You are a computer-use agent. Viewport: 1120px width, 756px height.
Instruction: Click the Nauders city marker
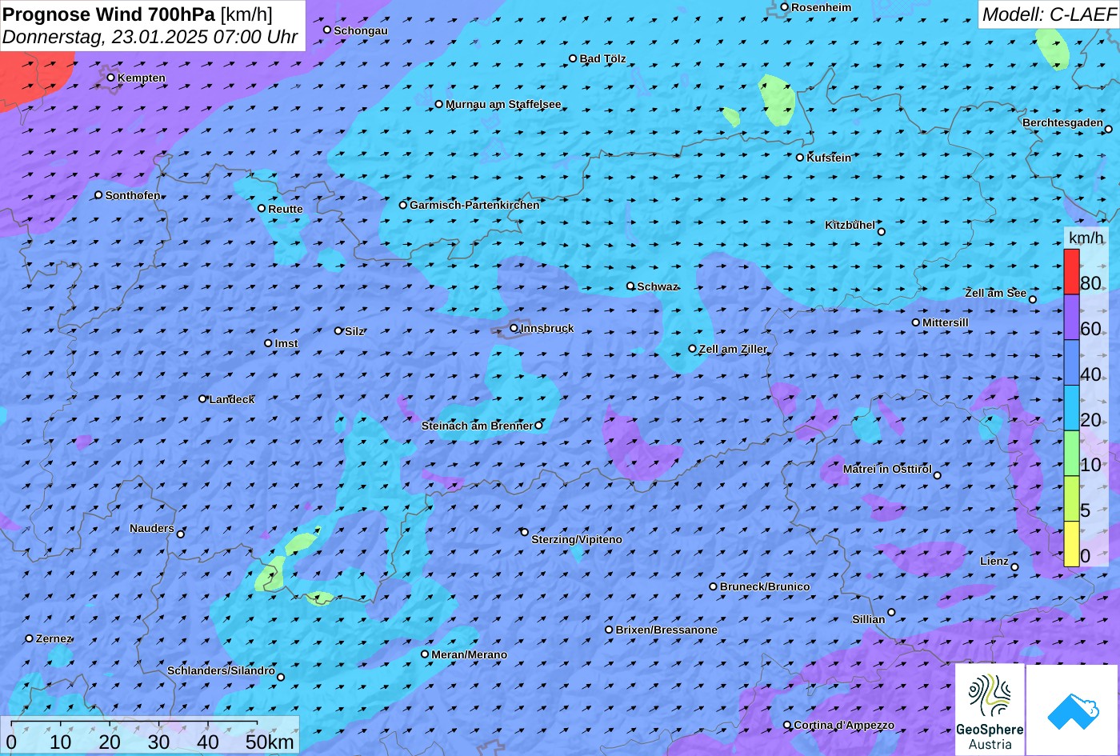(x=181, y=534)
